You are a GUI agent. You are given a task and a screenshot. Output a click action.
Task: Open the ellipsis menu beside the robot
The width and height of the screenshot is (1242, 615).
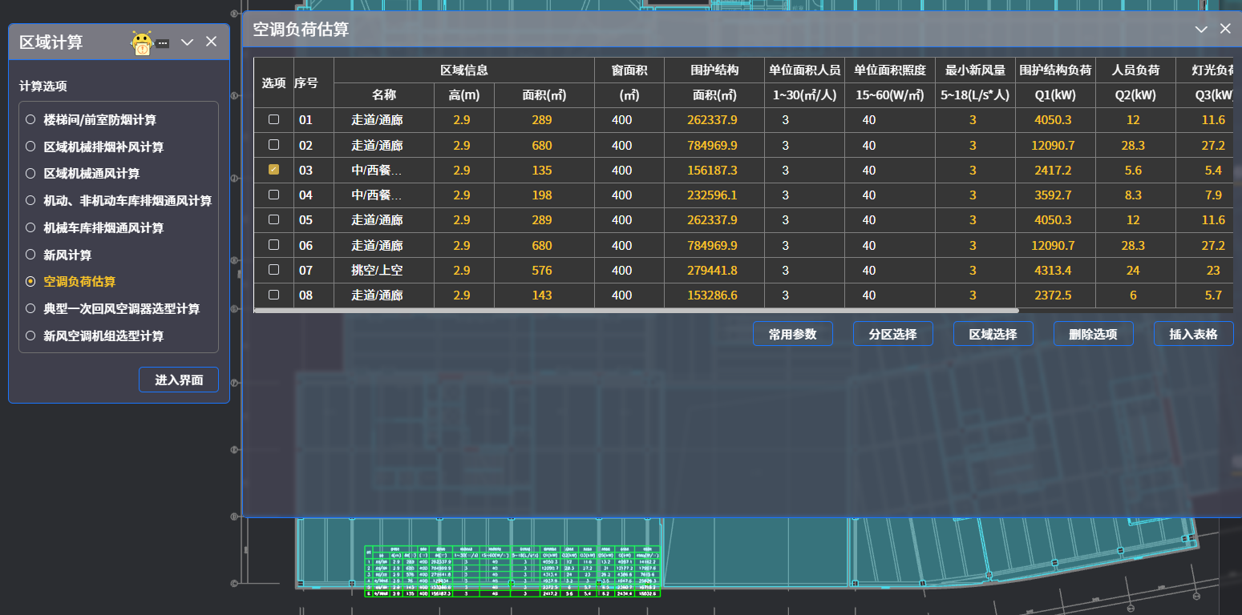(x=163, y=43)
